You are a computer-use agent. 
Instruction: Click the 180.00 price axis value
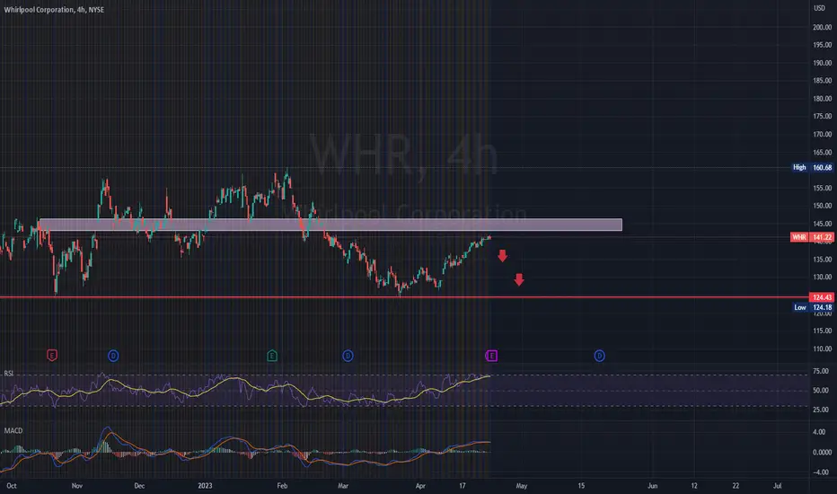tap(822, 99)
